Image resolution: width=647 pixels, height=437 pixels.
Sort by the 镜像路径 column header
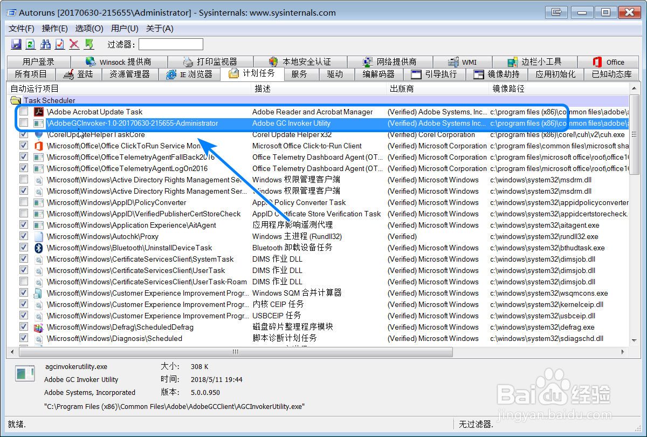[560, 88]
